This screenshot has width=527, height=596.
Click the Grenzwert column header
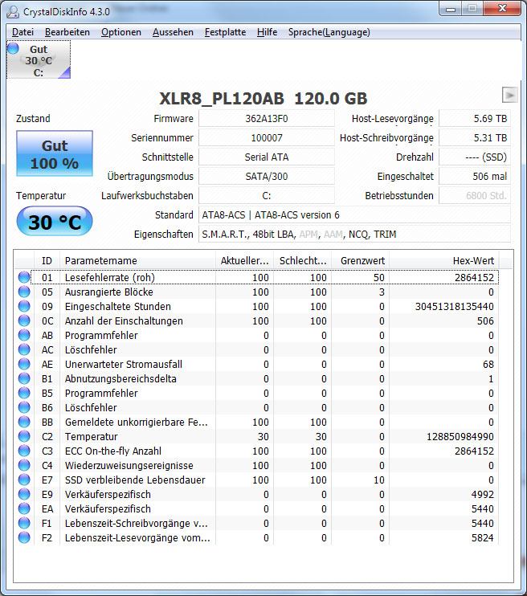tap(360, 261)
